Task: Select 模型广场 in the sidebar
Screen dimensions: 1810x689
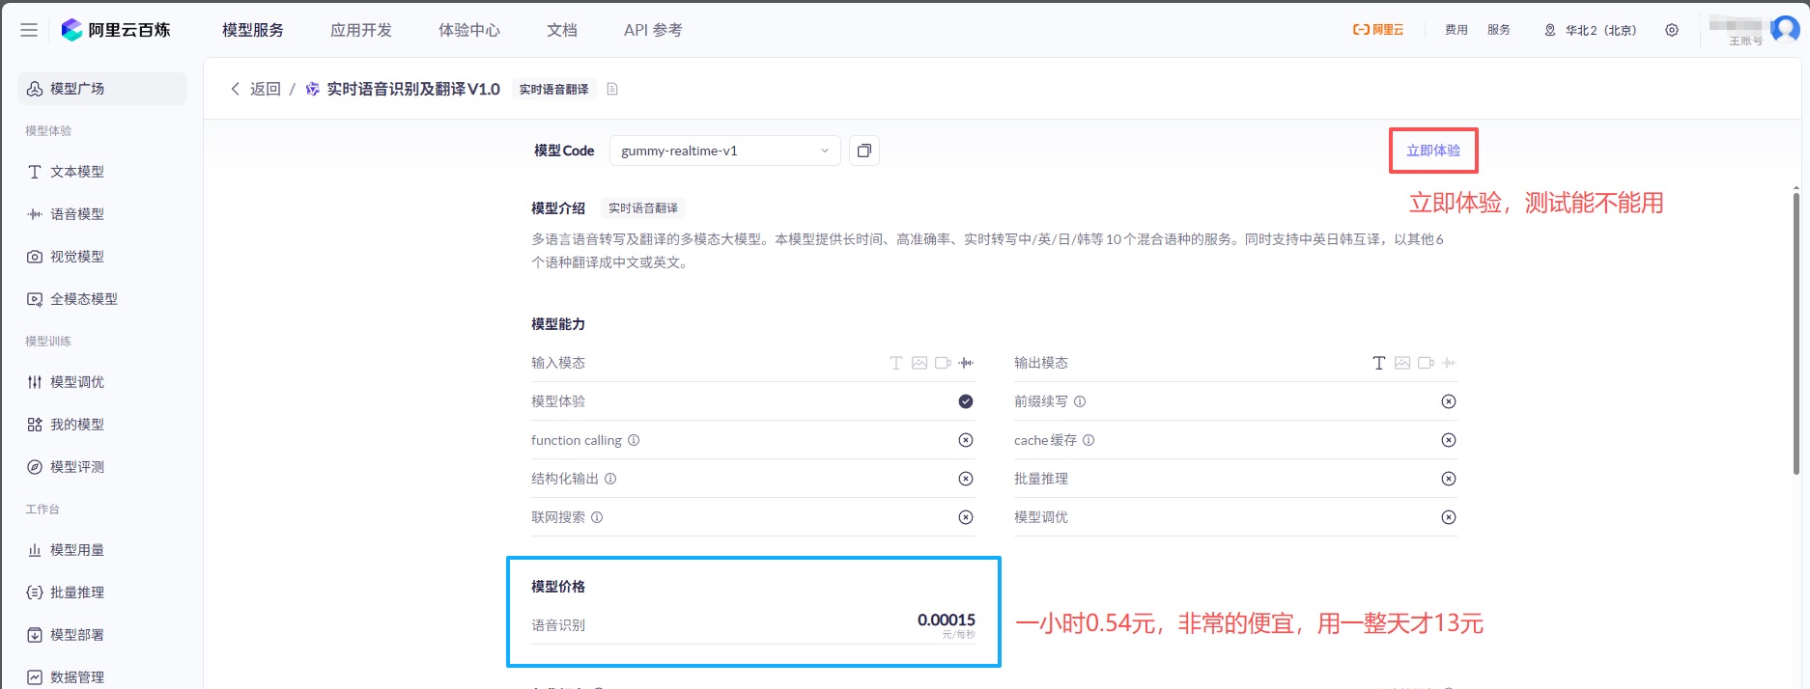Action: coord(102,89)
